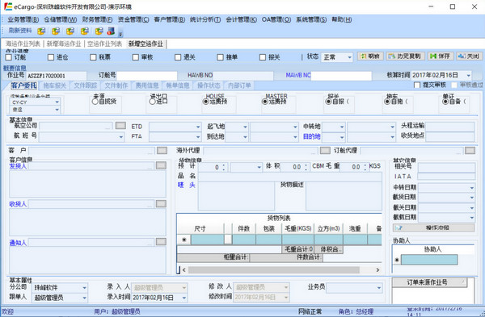Select the HOUSE 运费预 radio button

[x=205, y=102]
